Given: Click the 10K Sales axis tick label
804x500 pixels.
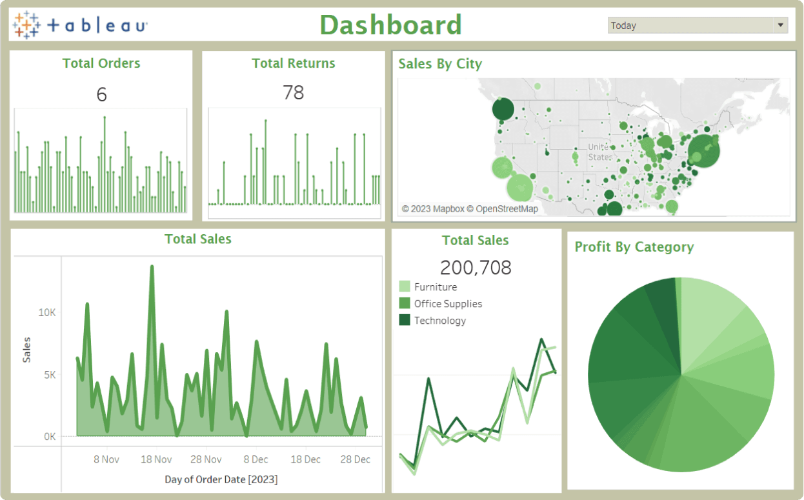Looking at the screenshot, I should (47, 312).
